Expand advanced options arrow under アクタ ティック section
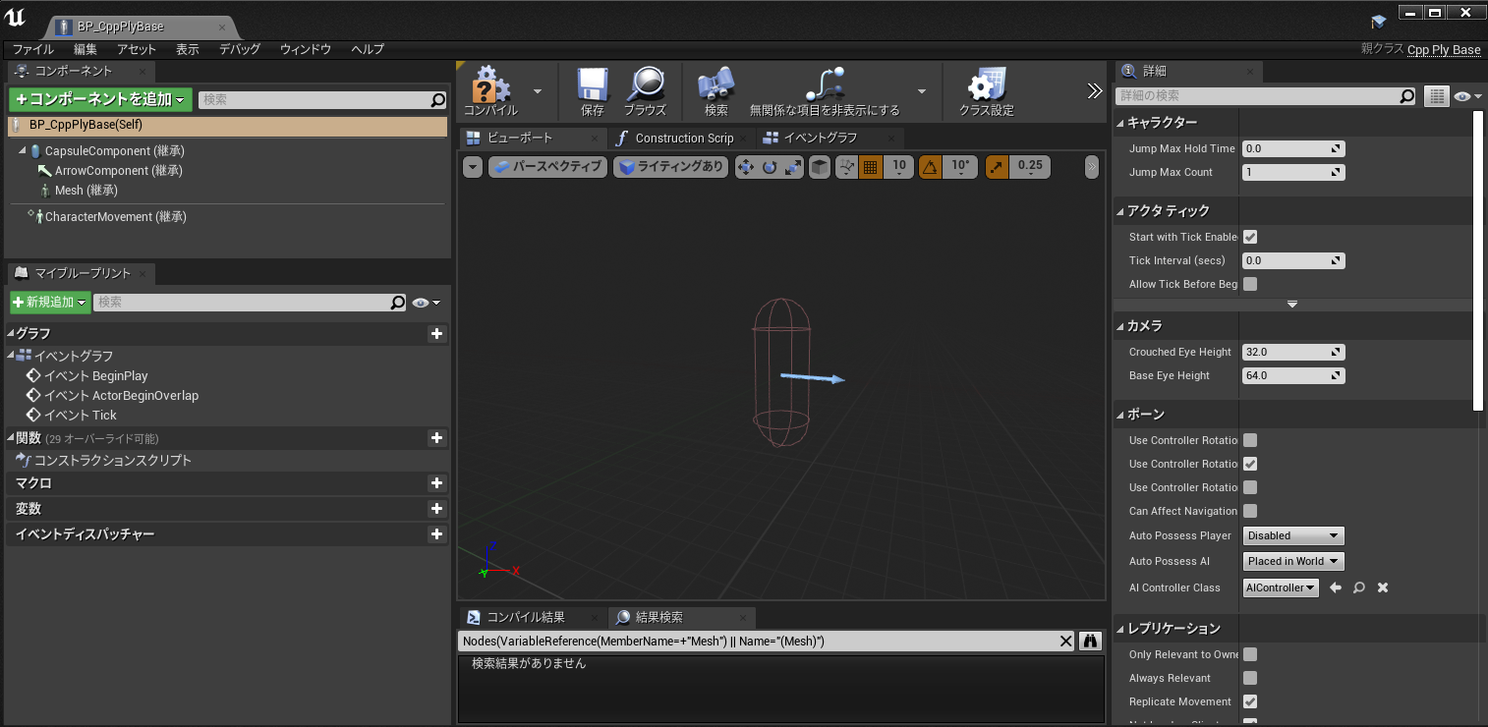Viewport: 1488px width, 727px height. point(1292,305)
